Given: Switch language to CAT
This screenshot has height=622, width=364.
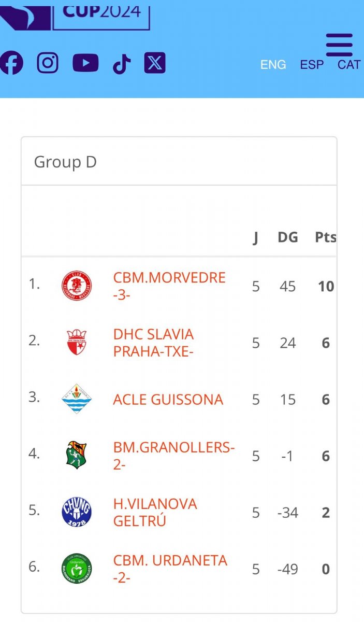Looking at the screenshot, I should coord(349,65).
